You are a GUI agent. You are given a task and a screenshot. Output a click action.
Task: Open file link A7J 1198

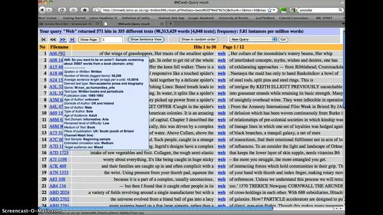58,159
